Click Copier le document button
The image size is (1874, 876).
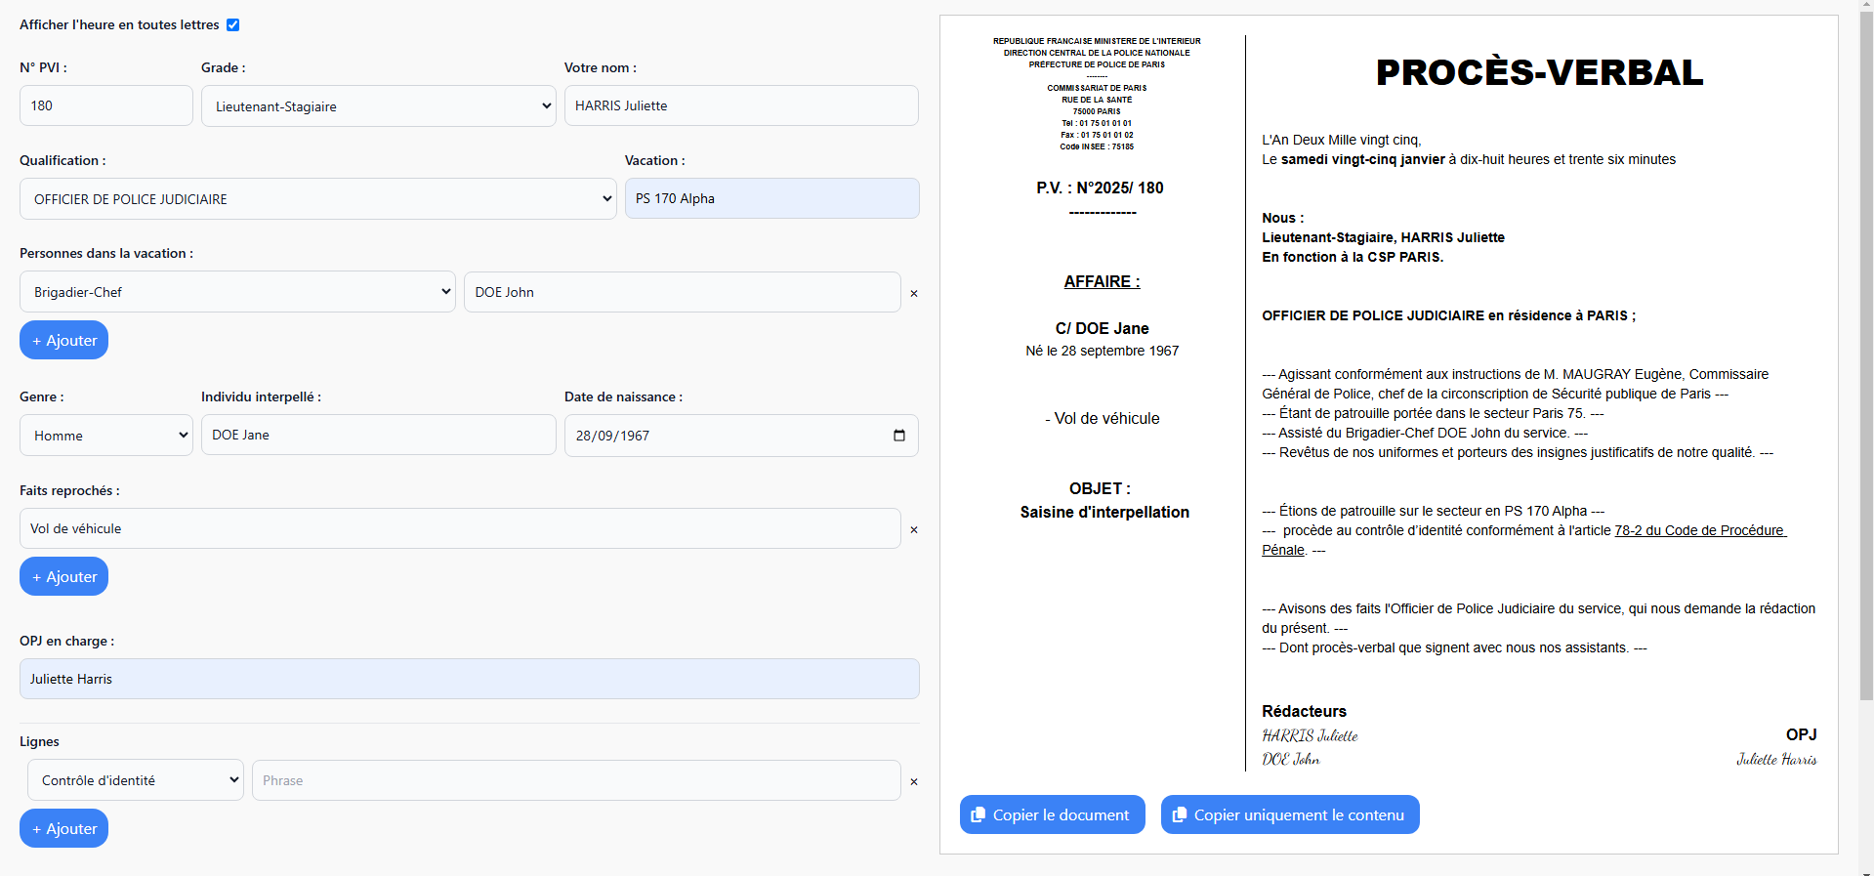(1052, 814)
